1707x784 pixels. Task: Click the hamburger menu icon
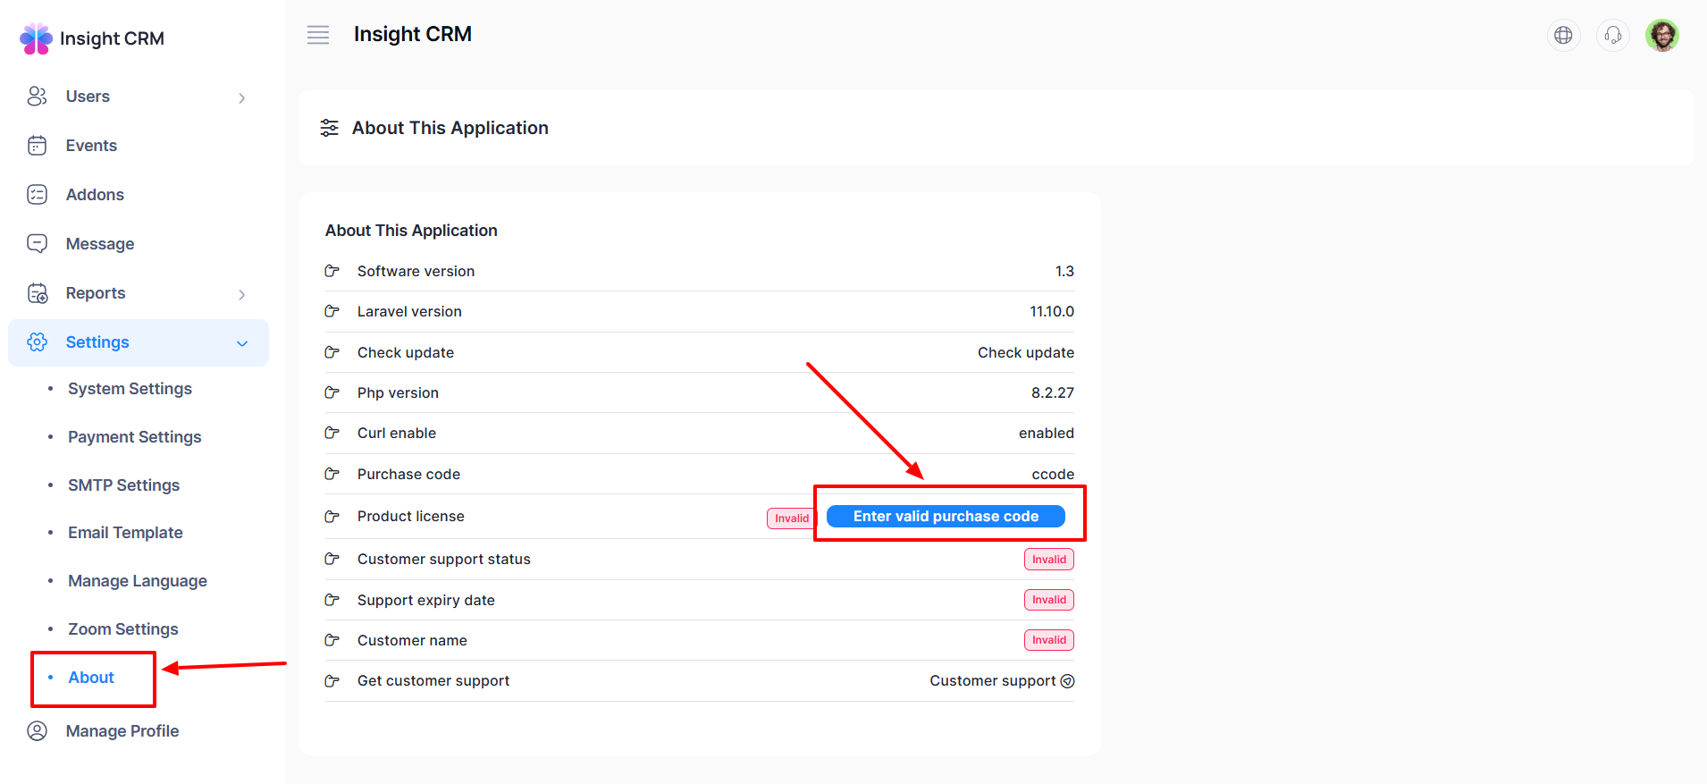click(318, 35)
